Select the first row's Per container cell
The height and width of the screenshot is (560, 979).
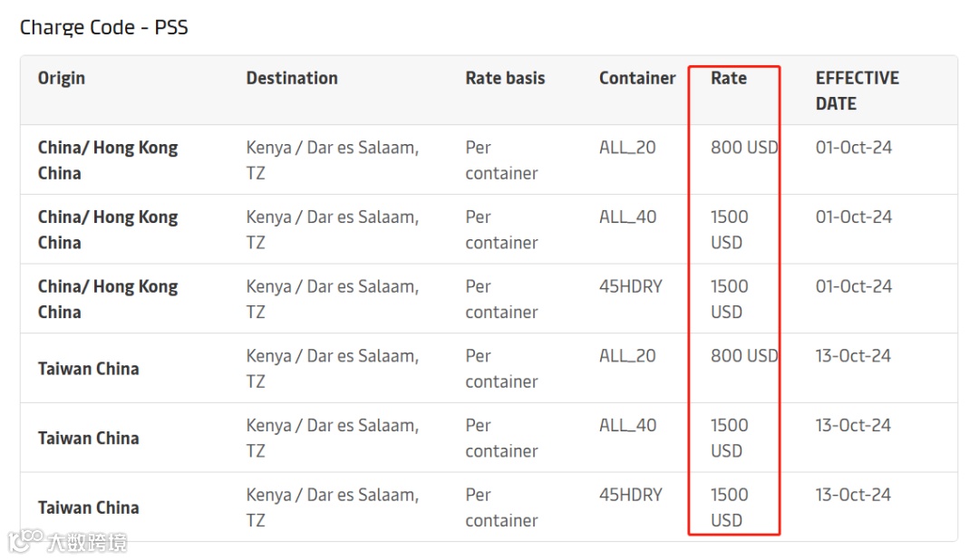tap(501, 159)
